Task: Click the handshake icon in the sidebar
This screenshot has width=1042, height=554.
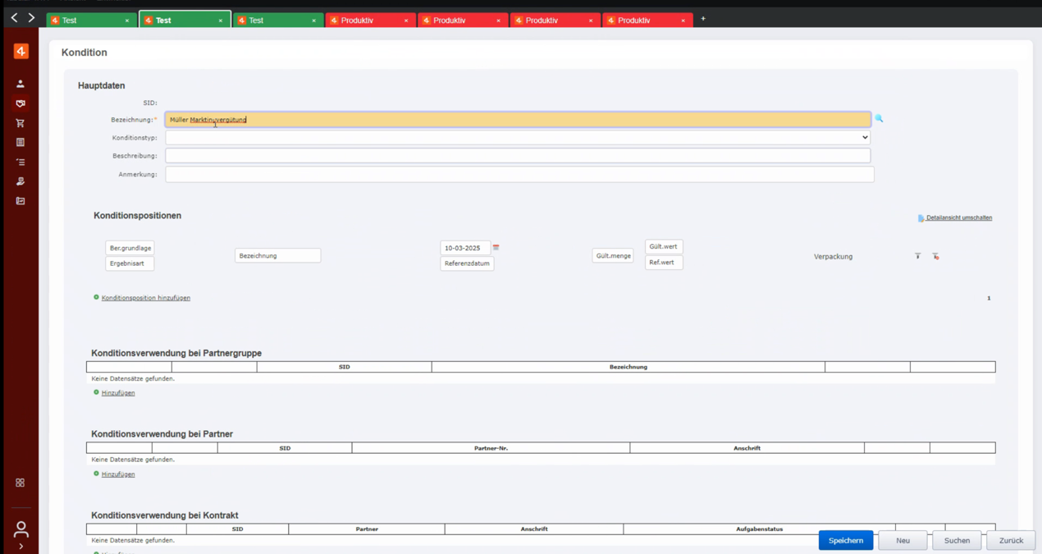Action: (x=21, y=103)
